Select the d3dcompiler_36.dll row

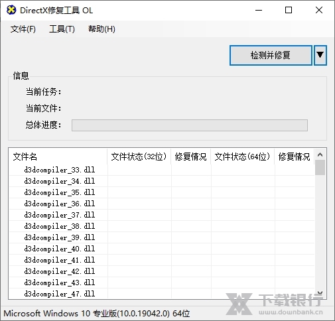162,204
